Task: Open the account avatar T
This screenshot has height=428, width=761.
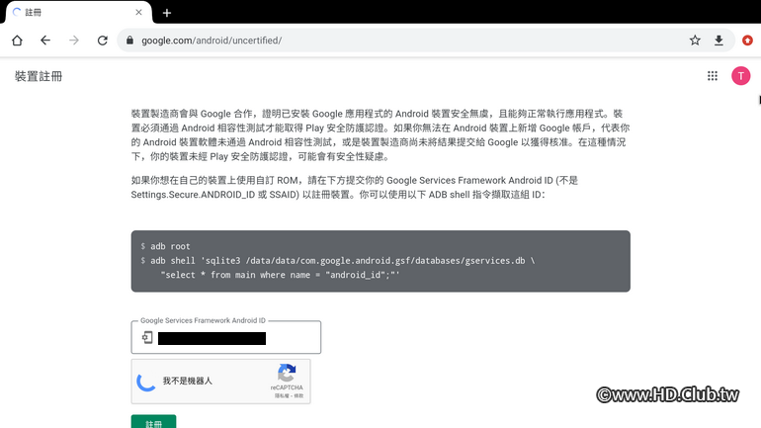Action: (740, 76)
